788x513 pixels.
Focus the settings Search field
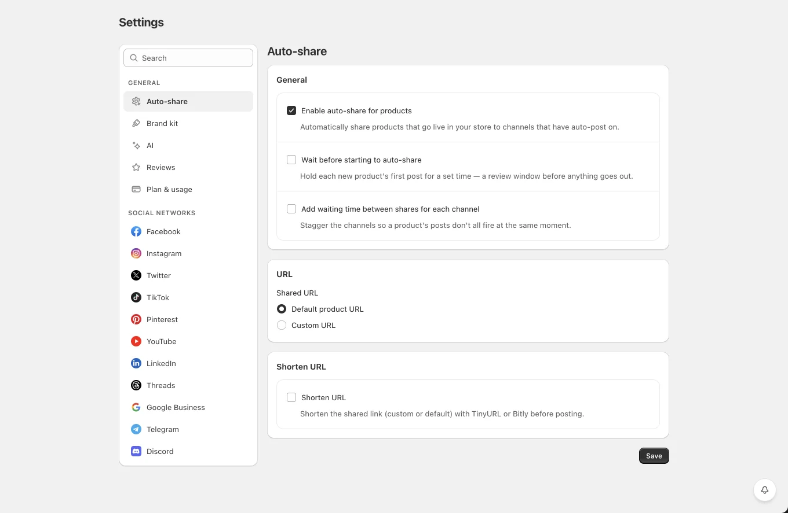point(188,58)
